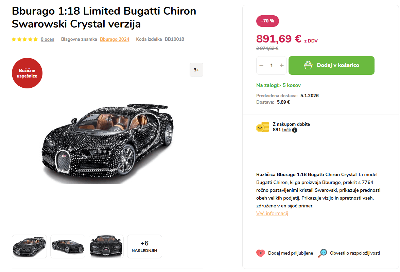Open the 0 ocen reviews link
This screenshot has height=272, width=400.
pyautogui.click(x=48, y=39)
